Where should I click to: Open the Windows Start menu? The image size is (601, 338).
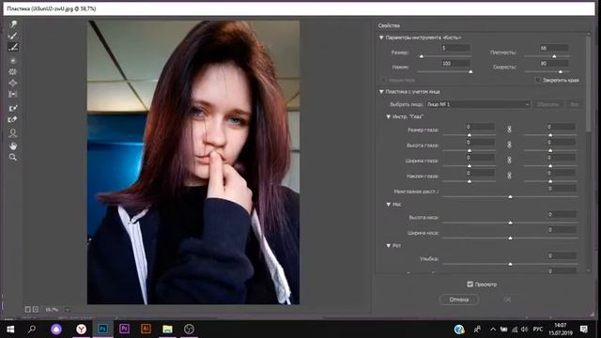click(10, 330)
